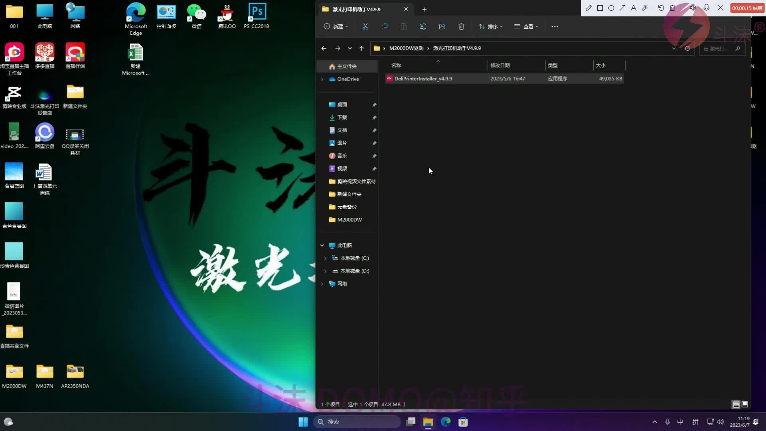Image resolution: width=766 pixels, height=431 pixels.
Task: Open 主文件夹 in the navigation pane
Action: pyautogui.click(x=347, y=66)
